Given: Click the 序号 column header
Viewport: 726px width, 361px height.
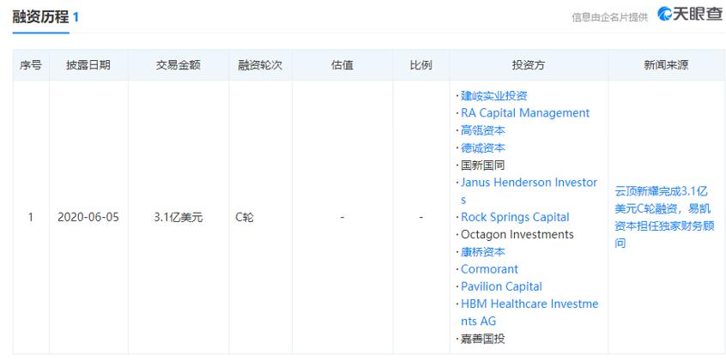Looking at the screenshot, I should click(31, 65).
